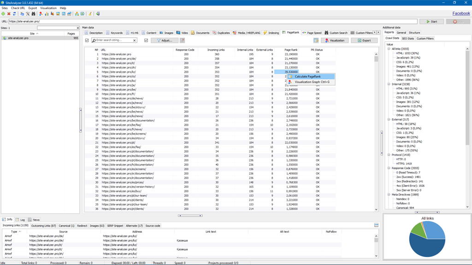Click the panel layout icon above bottom table
The height and width of the screenshot is (265, 472).
(x=376, y=225)
